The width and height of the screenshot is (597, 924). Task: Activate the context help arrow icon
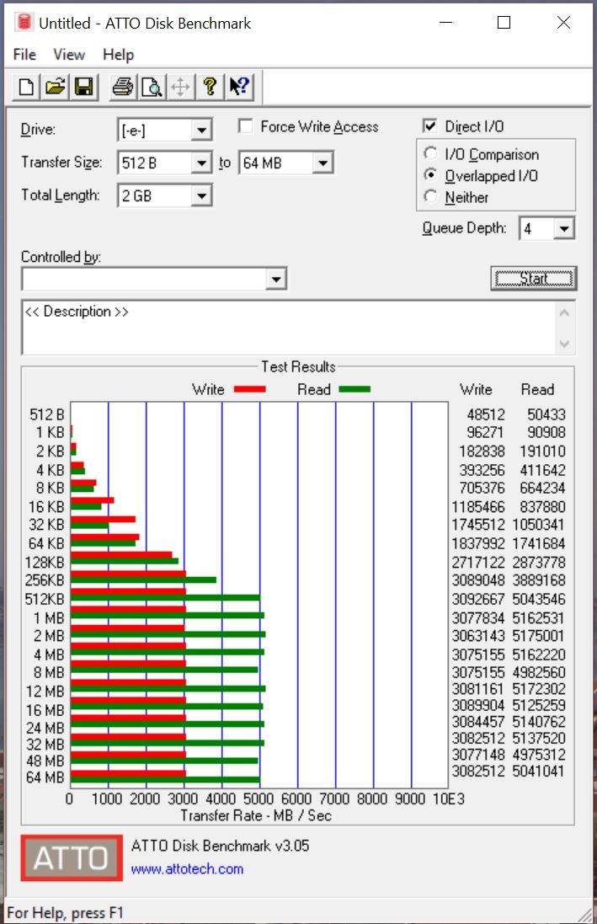(x=238, y=87)
